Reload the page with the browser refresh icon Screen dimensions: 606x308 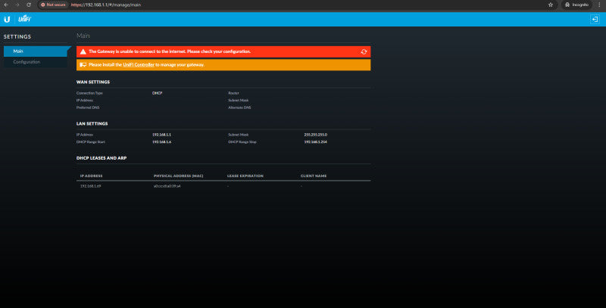29,5
